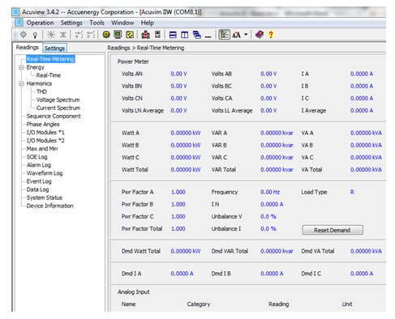Screen dimensions: 395x319
Task: Open Voltage Spectrum in the tree
Action: click(x=58, y=100)
